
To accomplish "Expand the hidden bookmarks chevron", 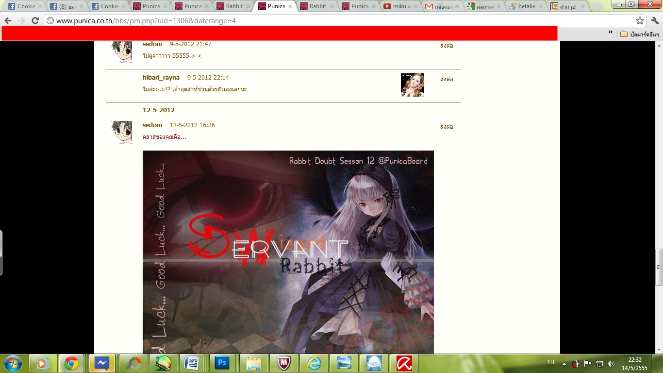I will (611, 33).
